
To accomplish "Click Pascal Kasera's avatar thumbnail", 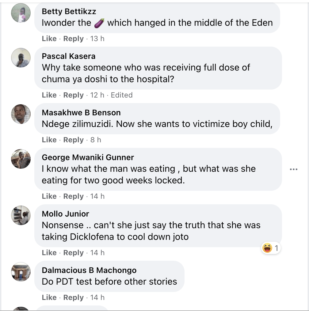I will tap(21, 57).
